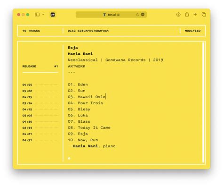Image resolution: width=223 pixels, height=186 pixels.
Task: Click the green full-screen window button
Action: [x=28, y=15]
